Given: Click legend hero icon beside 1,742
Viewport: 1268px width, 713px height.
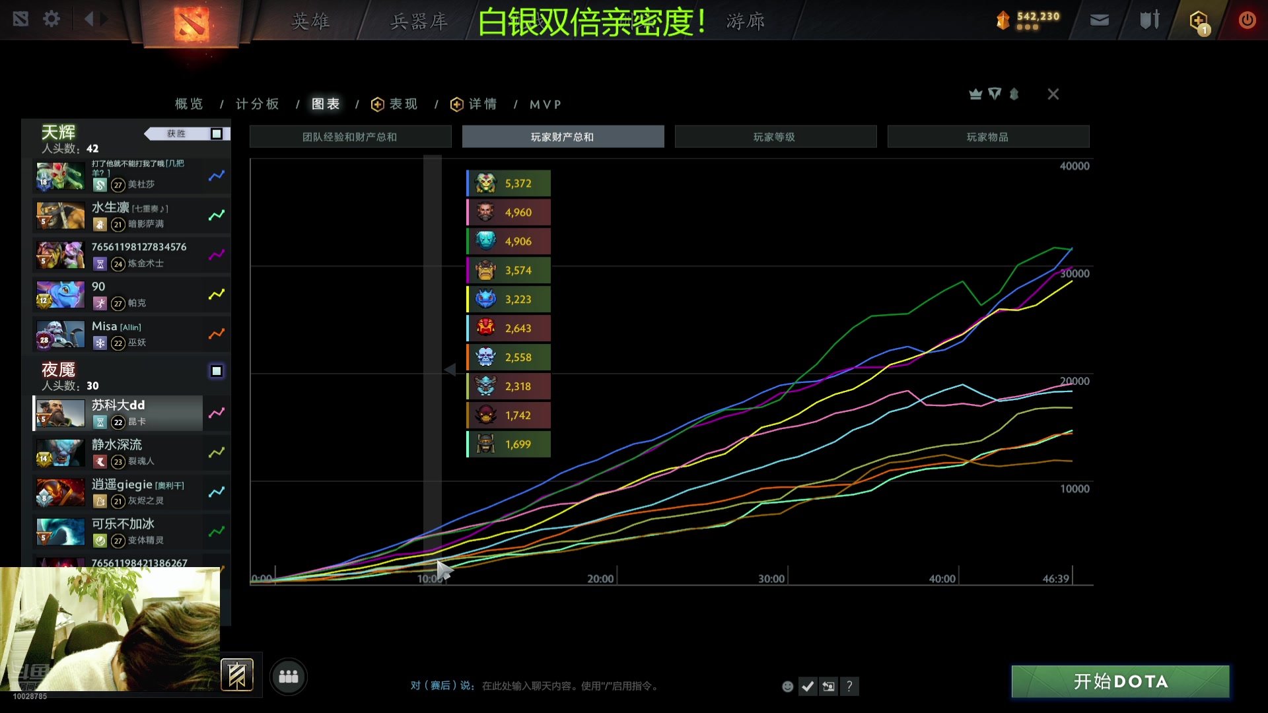Looking at the screenshot, I should click(485, 415).
